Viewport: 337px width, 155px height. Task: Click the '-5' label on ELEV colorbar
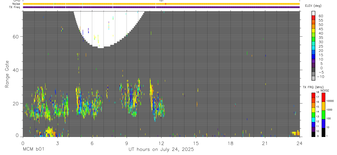[321, 72]
